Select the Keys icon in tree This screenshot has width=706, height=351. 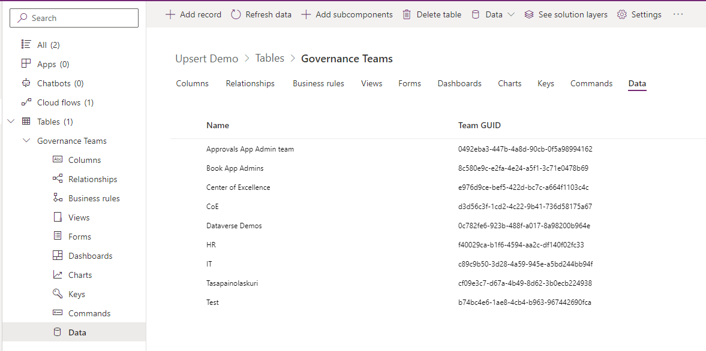(x=58, y=294)
